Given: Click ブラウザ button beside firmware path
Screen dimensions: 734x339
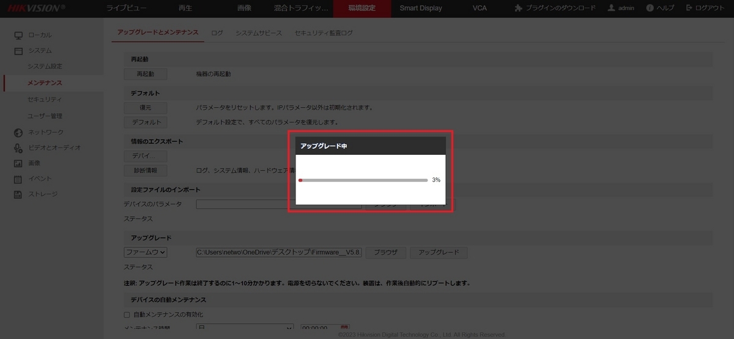Looking at the screenshot, I should pyautogui.click(x=386, y=253).
